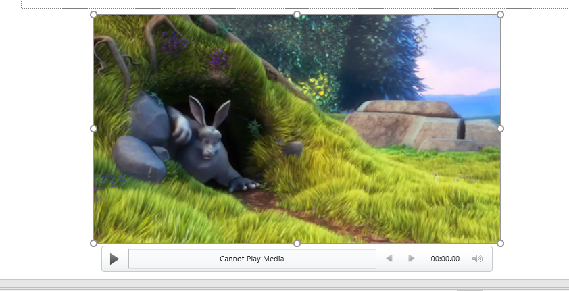Step forward one frame in media bar
The height and width of the screenshot is (291, 569).
[x=411, y=259]
